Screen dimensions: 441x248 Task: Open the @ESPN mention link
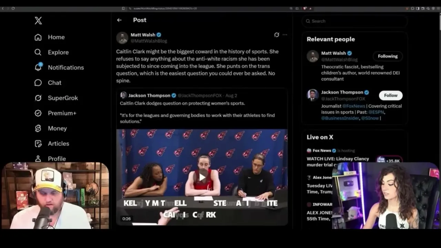tap(376, 112)
